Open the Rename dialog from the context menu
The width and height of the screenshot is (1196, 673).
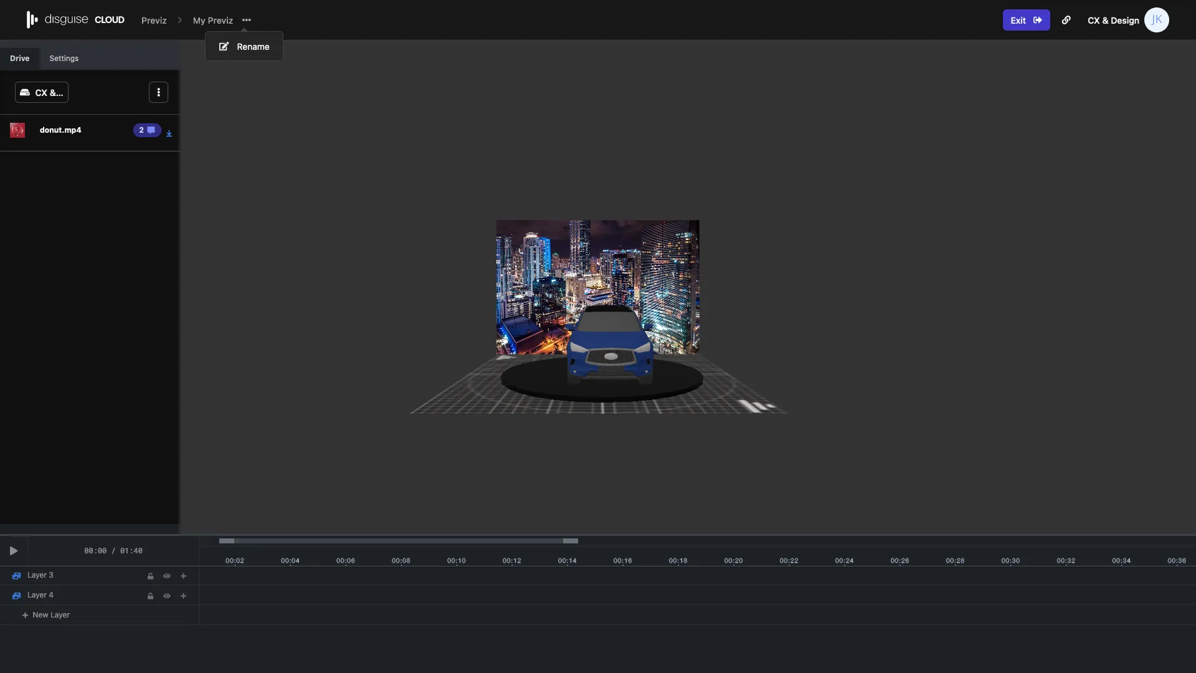point(244,46)
